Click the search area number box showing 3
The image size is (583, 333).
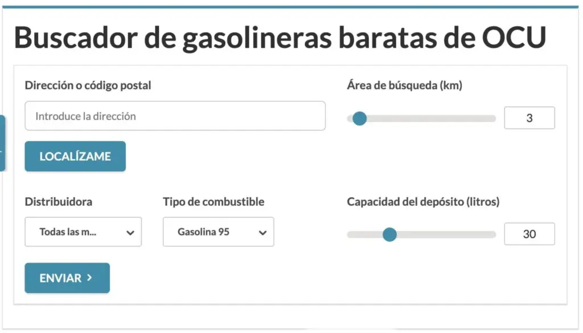tap(529, 118)
